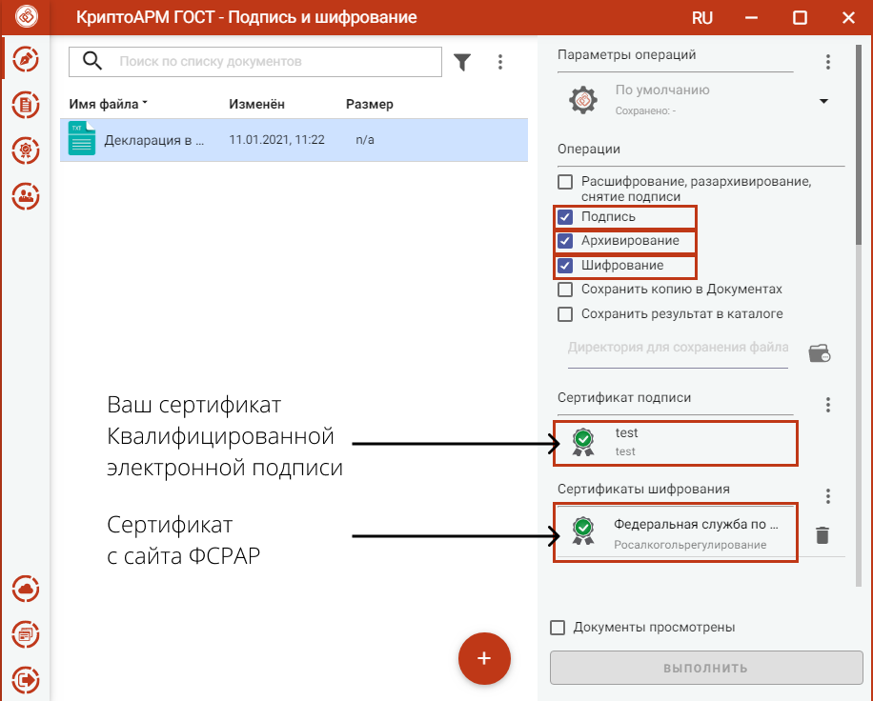Click the КриптоАРМ logo in title bar
The image size is (873, 701).
[x=26, y=17]
